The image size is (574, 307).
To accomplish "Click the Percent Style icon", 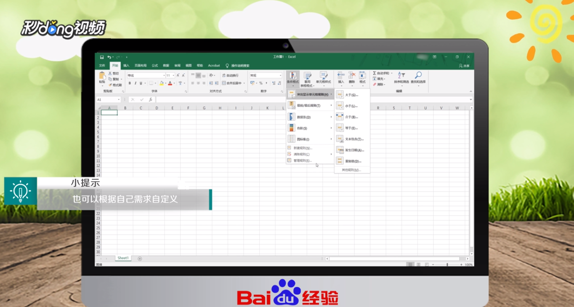I will click(x=260, y=83).
